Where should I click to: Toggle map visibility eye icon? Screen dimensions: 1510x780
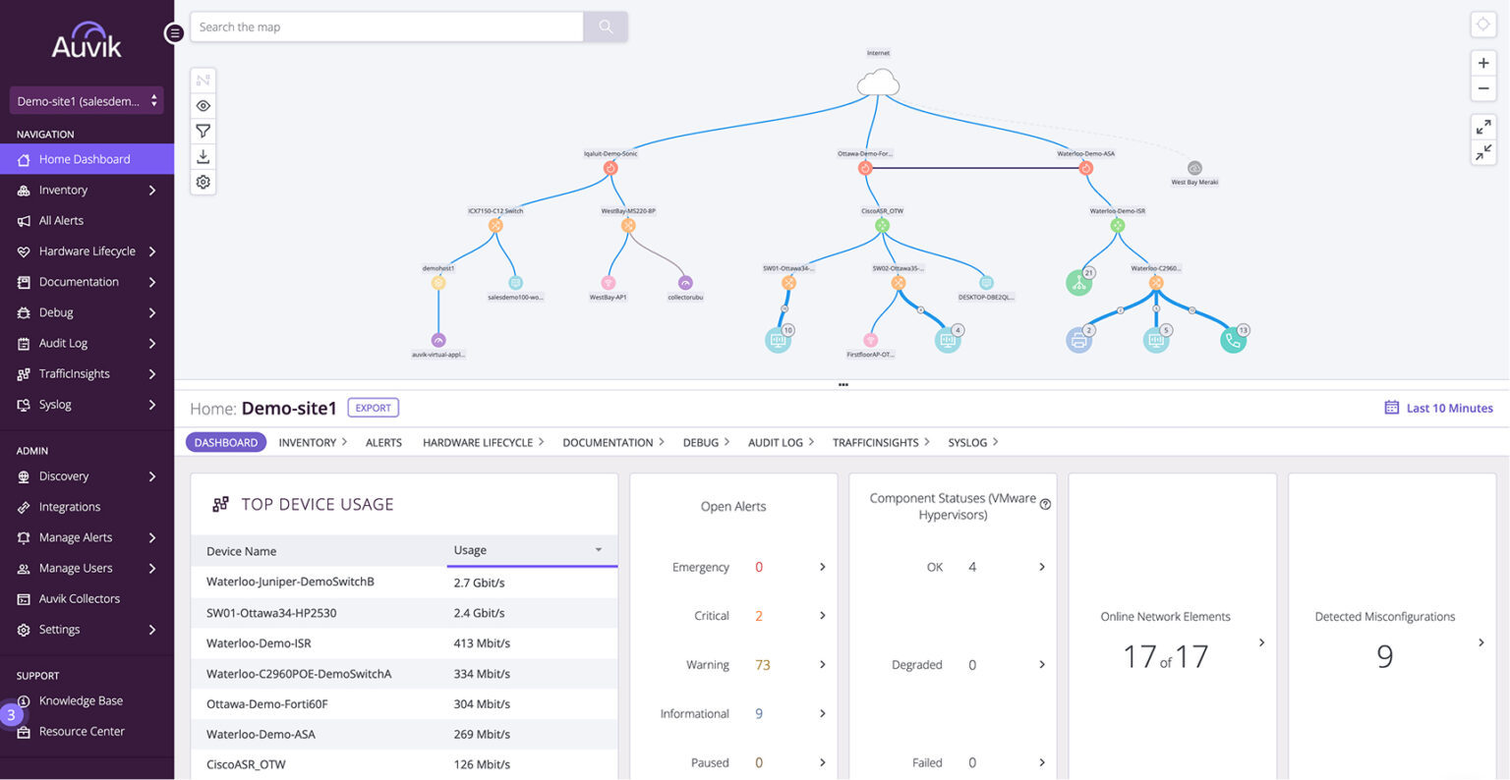pos(203,106)
